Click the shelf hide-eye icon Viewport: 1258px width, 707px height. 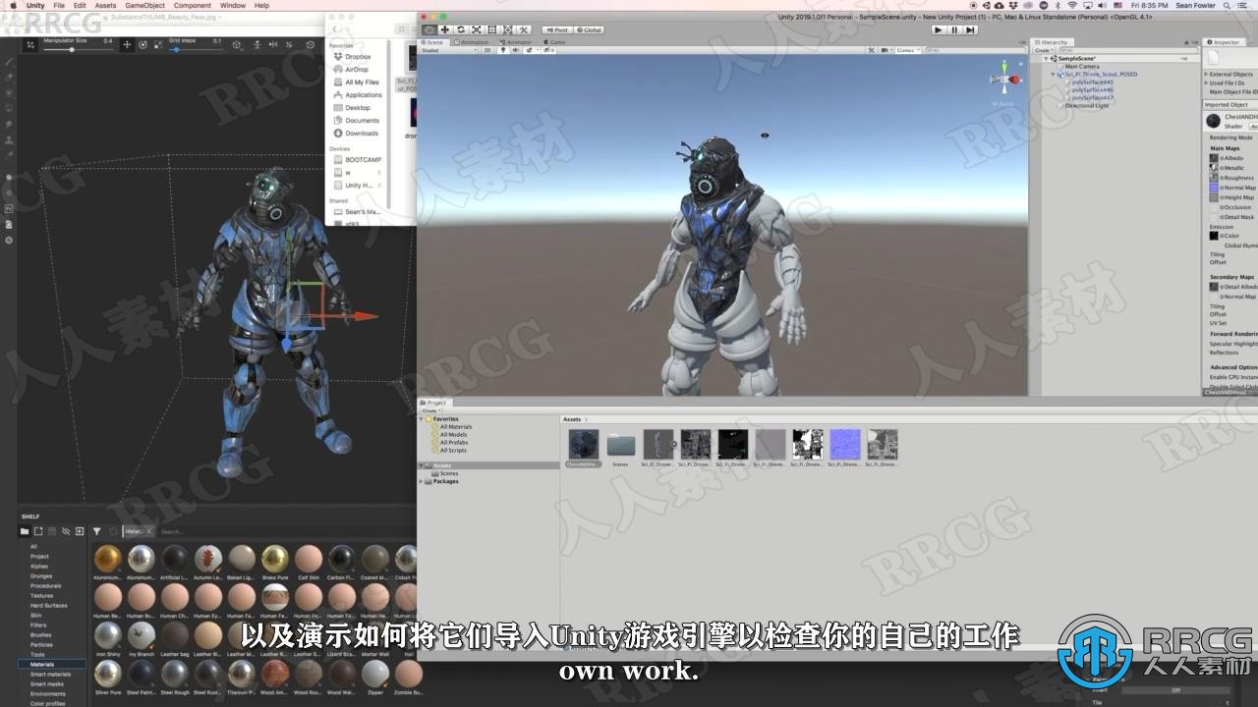point(66,531)
